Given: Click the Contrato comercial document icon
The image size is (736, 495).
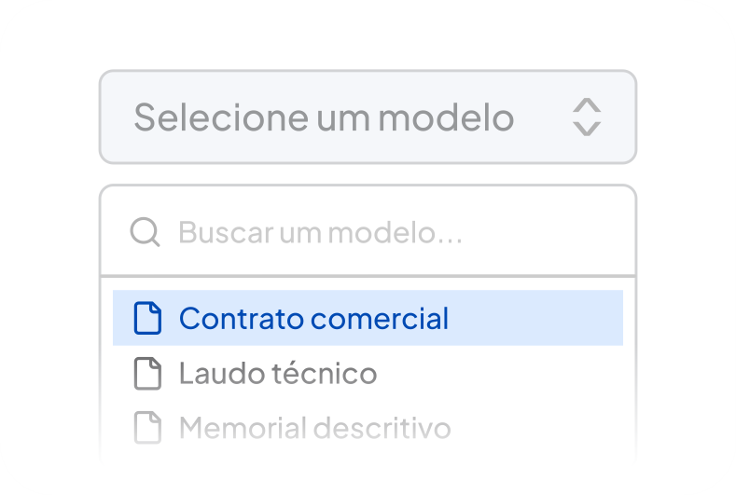Looking at the screenshot, I should [147, 319].
